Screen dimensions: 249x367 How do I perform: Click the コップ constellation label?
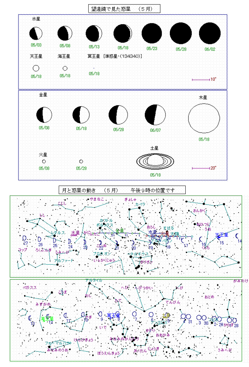[x=23, y=250]
